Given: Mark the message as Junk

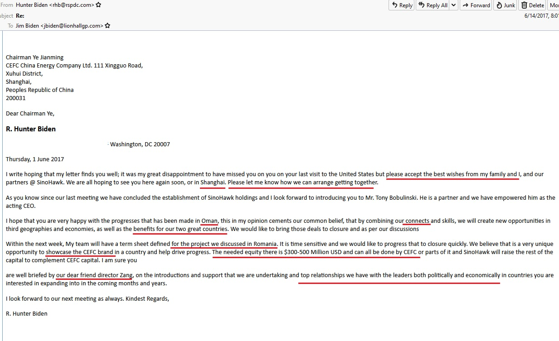Looking at the screenshot, I should pyautogui.click(x=505, y=5).
